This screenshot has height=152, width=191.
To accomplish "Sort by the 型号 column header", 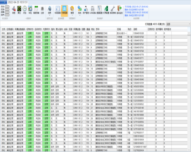I will (97, 29).
